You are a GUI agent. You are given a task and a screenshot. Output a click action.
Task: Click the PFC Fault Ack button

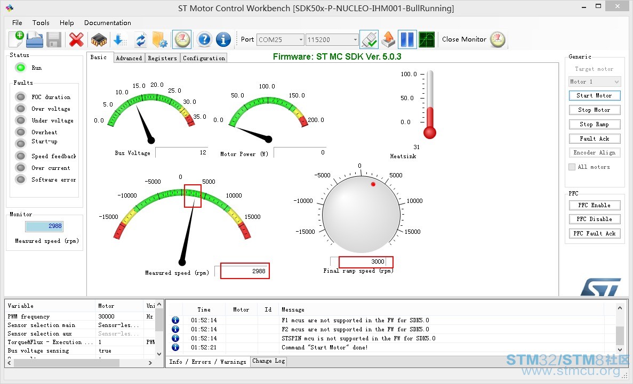594,233
